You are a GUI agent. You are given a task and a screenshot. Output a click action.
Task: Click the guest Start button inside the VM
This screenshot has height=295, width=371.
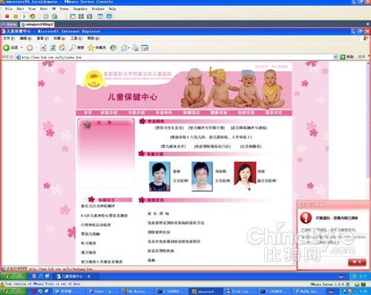(x=13, y=276)
